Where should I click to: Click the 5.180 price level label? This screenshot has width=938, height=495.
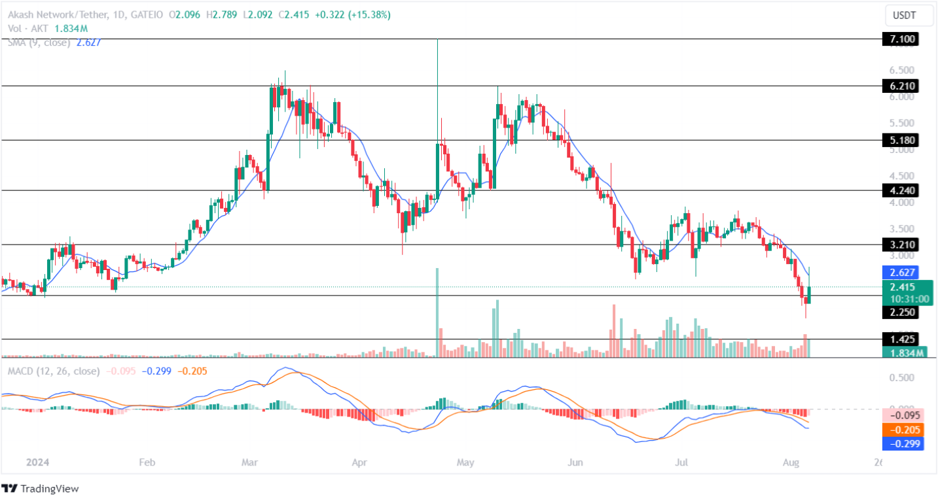[899, 140]
